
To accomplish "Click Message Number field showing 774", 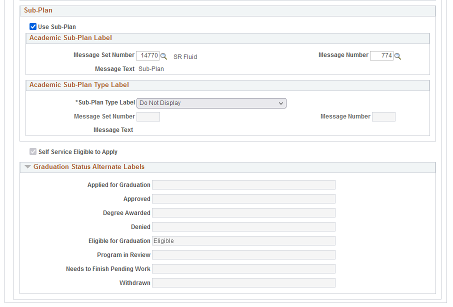I will tap(381, 55).
